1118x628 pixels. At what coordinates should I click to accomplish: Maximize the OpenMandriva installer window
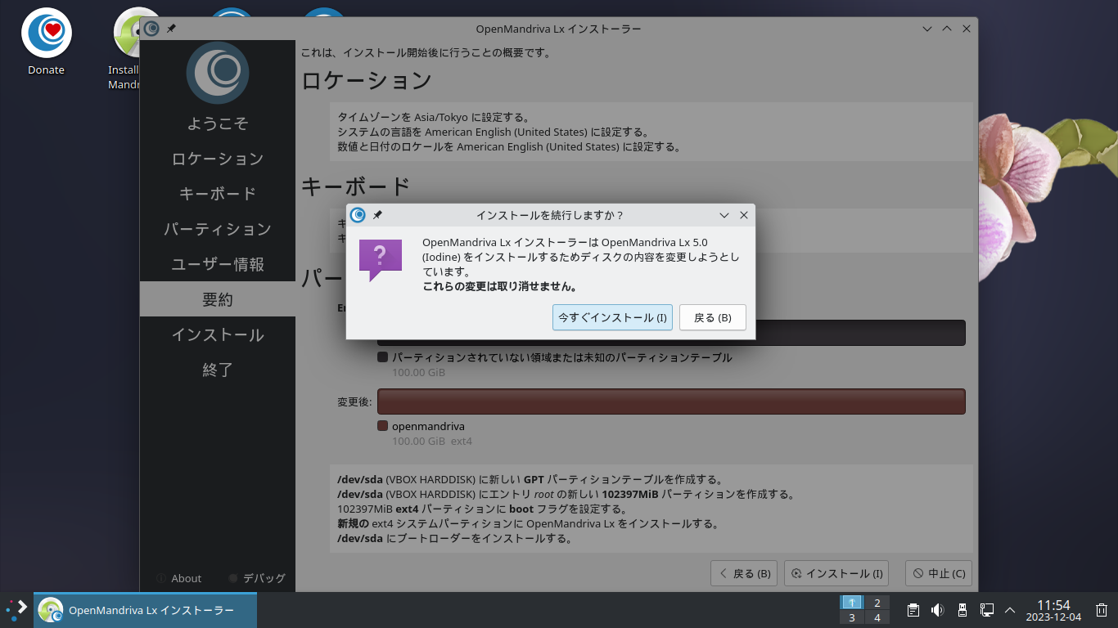point(947,29)
